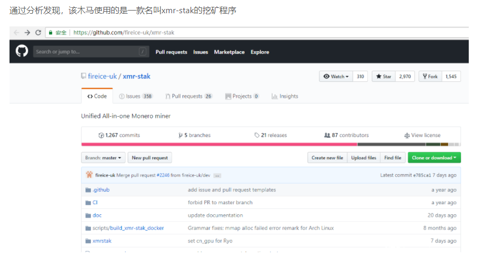Reload the page with refresh icon
The height and width of the screenshot is (257, 483).
(38, 33)
